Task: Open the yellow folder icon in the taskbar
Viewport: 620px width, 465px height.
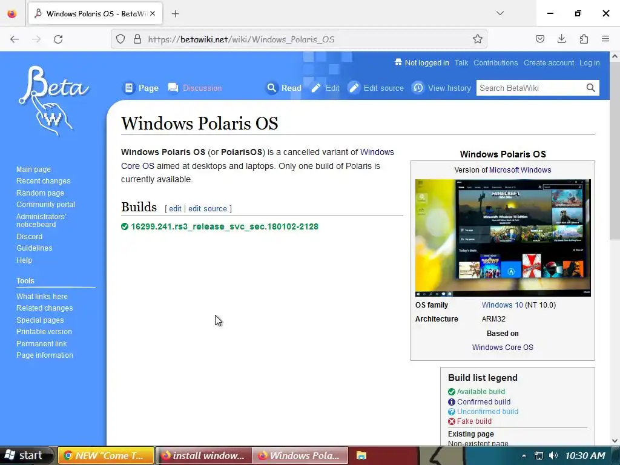Action: 361,455
